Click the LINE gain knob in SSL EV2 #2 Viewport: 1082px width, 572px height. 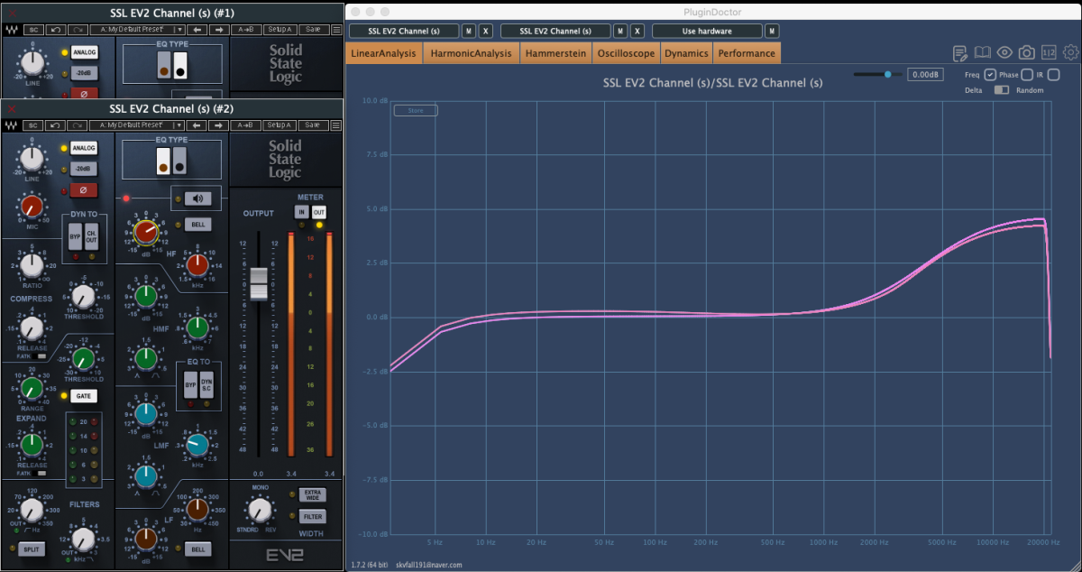point(31,159)
